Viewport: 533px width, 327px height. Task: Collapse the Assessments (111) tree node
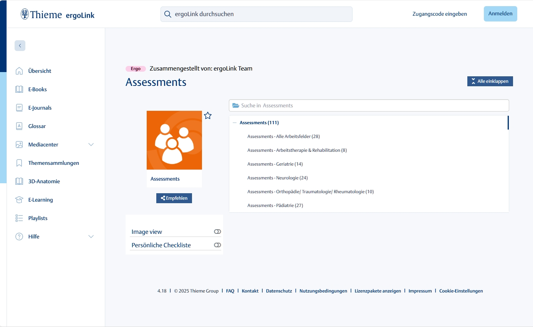(x=235, y=123)
